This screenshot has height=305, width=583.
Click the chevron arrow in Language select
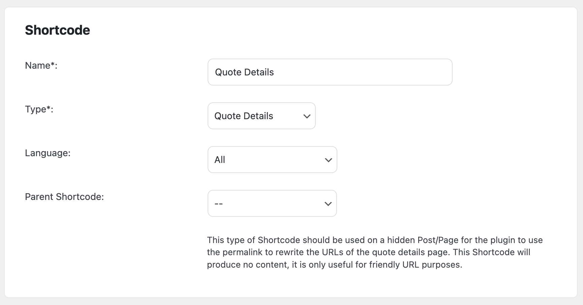328,160
